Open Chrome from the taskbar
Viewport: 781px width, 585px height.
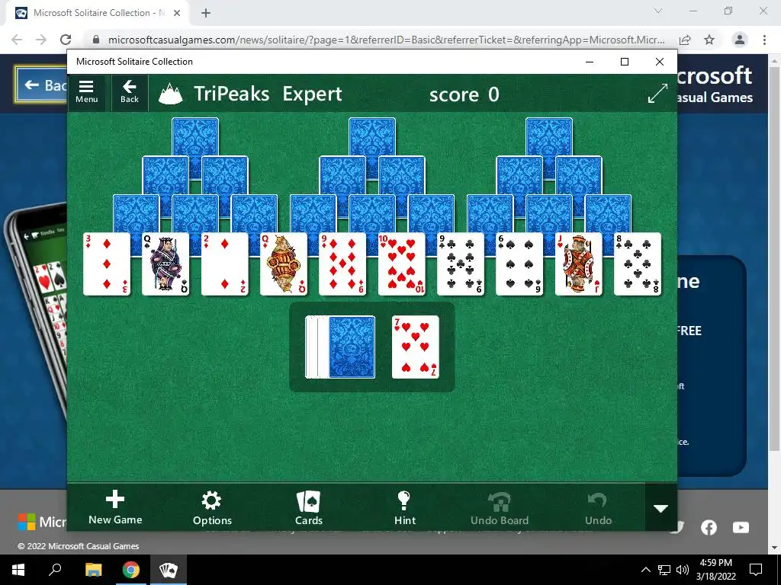131,570
